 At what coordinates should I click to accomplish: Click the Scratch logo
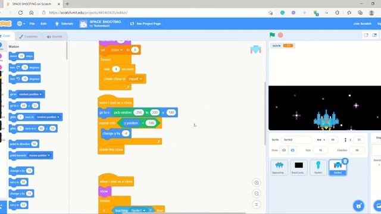[x=5, y=24]
